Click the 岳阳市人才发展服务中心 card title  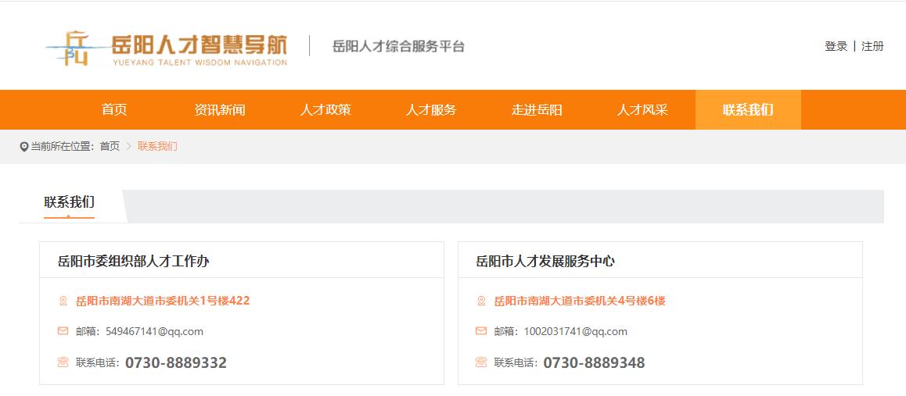tap(545, 261)
